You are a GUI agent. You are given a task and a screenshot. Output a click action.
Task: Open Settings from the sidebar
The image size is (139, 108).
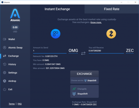coord(13,73)
